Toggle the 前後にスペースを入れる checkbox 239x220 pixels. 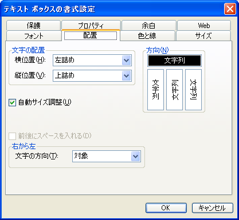(12, 136)
